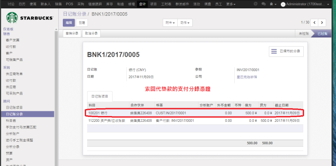Open the POS top menu
This screenshot has width=336, height=166.
(x=69, y=4)
